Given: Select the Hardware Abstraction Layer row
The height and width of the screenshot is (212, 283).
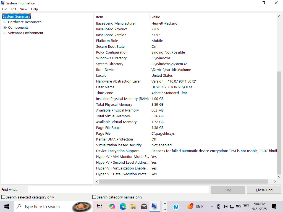Looking at the screenshot, I should pos(186,81).
